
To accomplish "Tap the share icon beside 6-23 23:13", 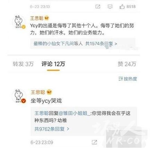I will point(98,7).
